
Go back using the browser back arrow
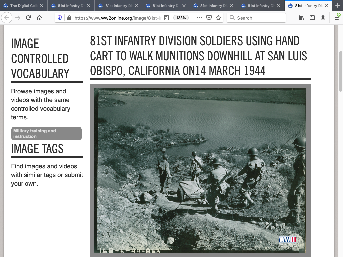click(7, 18)
